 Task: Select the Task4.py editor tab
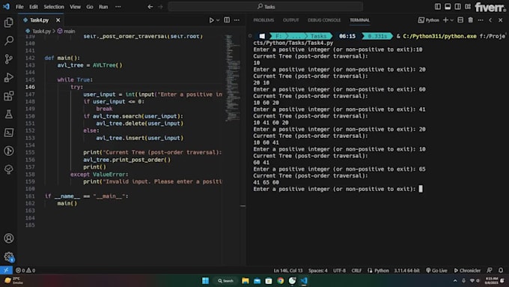click(x=40, y=20)
